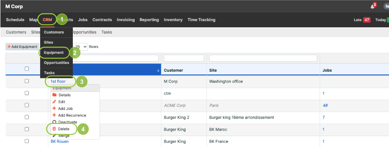This screenshot has width=389, height=147.
Task: Open the CRM menu in the top navigation
Action: click(x=48, y=19)
